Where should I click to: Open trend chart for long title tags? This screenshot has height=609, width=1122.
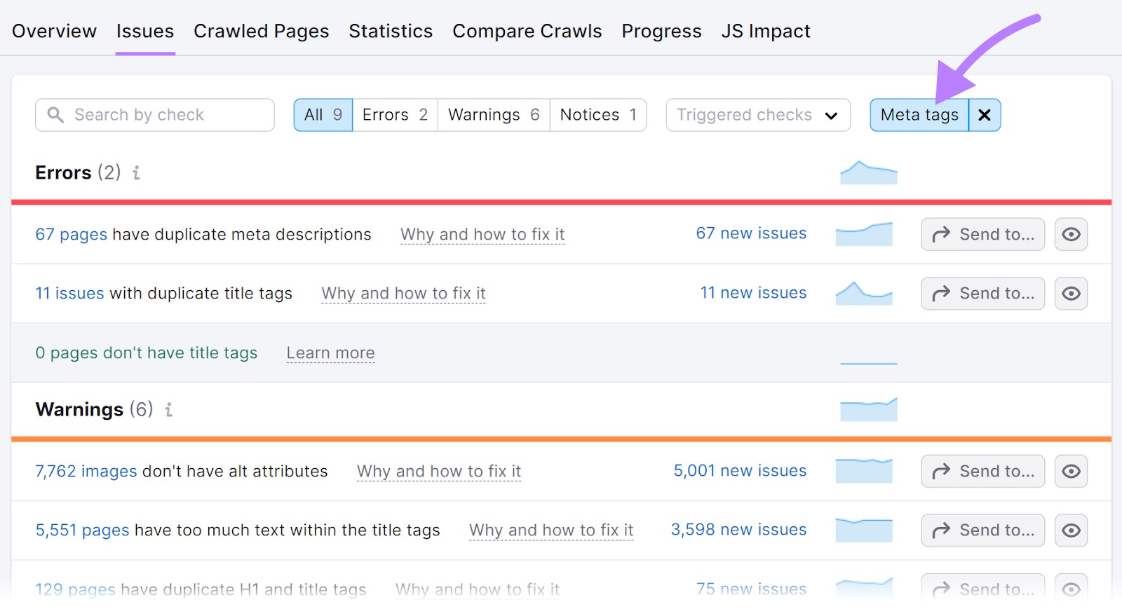click(x=864, y=530)
